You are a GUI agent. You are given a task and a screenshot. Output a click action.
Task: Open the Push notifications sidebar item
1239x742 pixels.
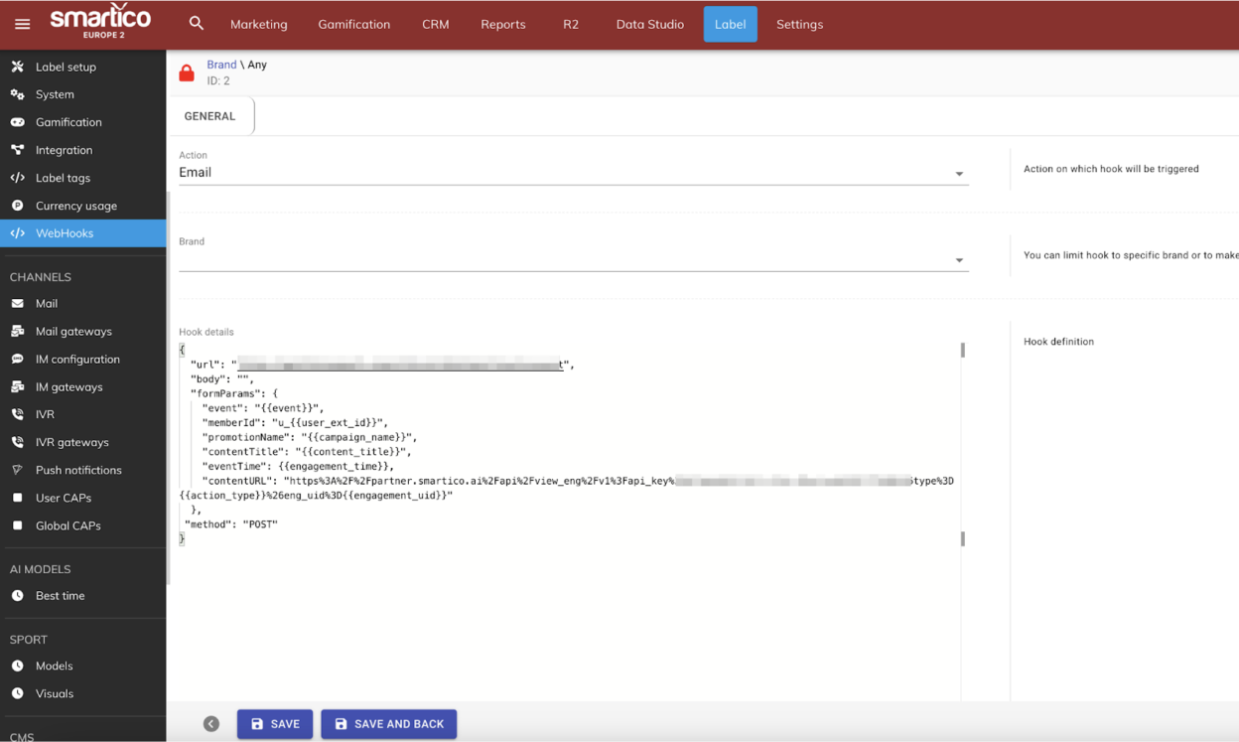pos(77,470)
